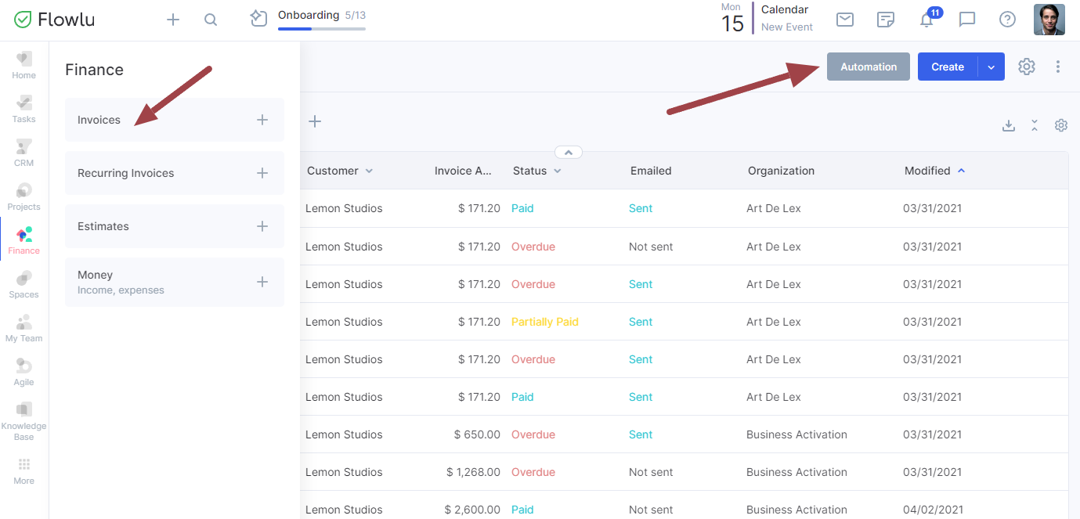Screen dimensions: 1080x519
Task: Click the Invoice Amount column header
Action: click(x=464, y=171)
